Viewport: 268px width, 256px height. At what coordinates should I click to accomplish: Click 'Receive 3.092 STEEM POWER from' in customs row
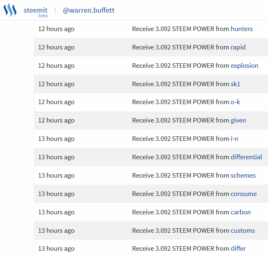(181, 230)
